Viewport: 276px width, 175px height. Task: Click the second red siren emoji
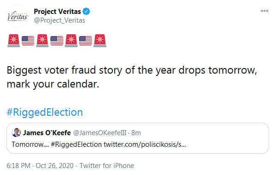click(x=42, y=41)
